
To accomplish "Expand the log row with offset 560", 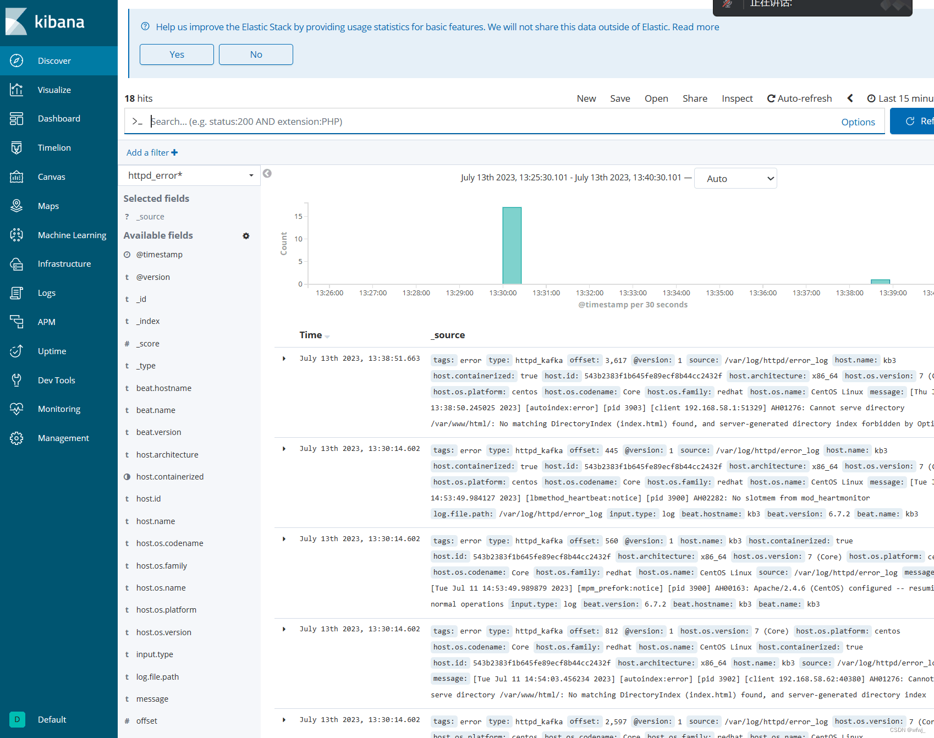I will click(284, 539).
